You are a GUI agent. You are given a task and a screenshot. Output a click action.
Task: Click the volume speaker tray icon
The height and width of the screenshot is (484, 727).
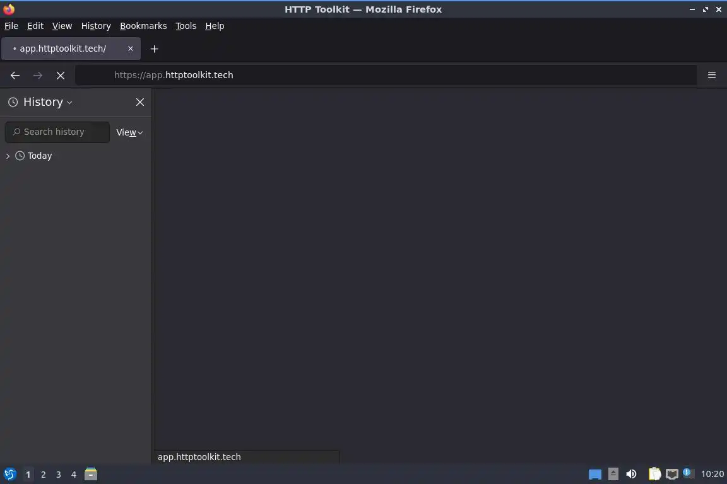tap(631, 475)
